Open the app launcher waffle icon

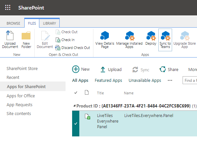pos(8,8)
